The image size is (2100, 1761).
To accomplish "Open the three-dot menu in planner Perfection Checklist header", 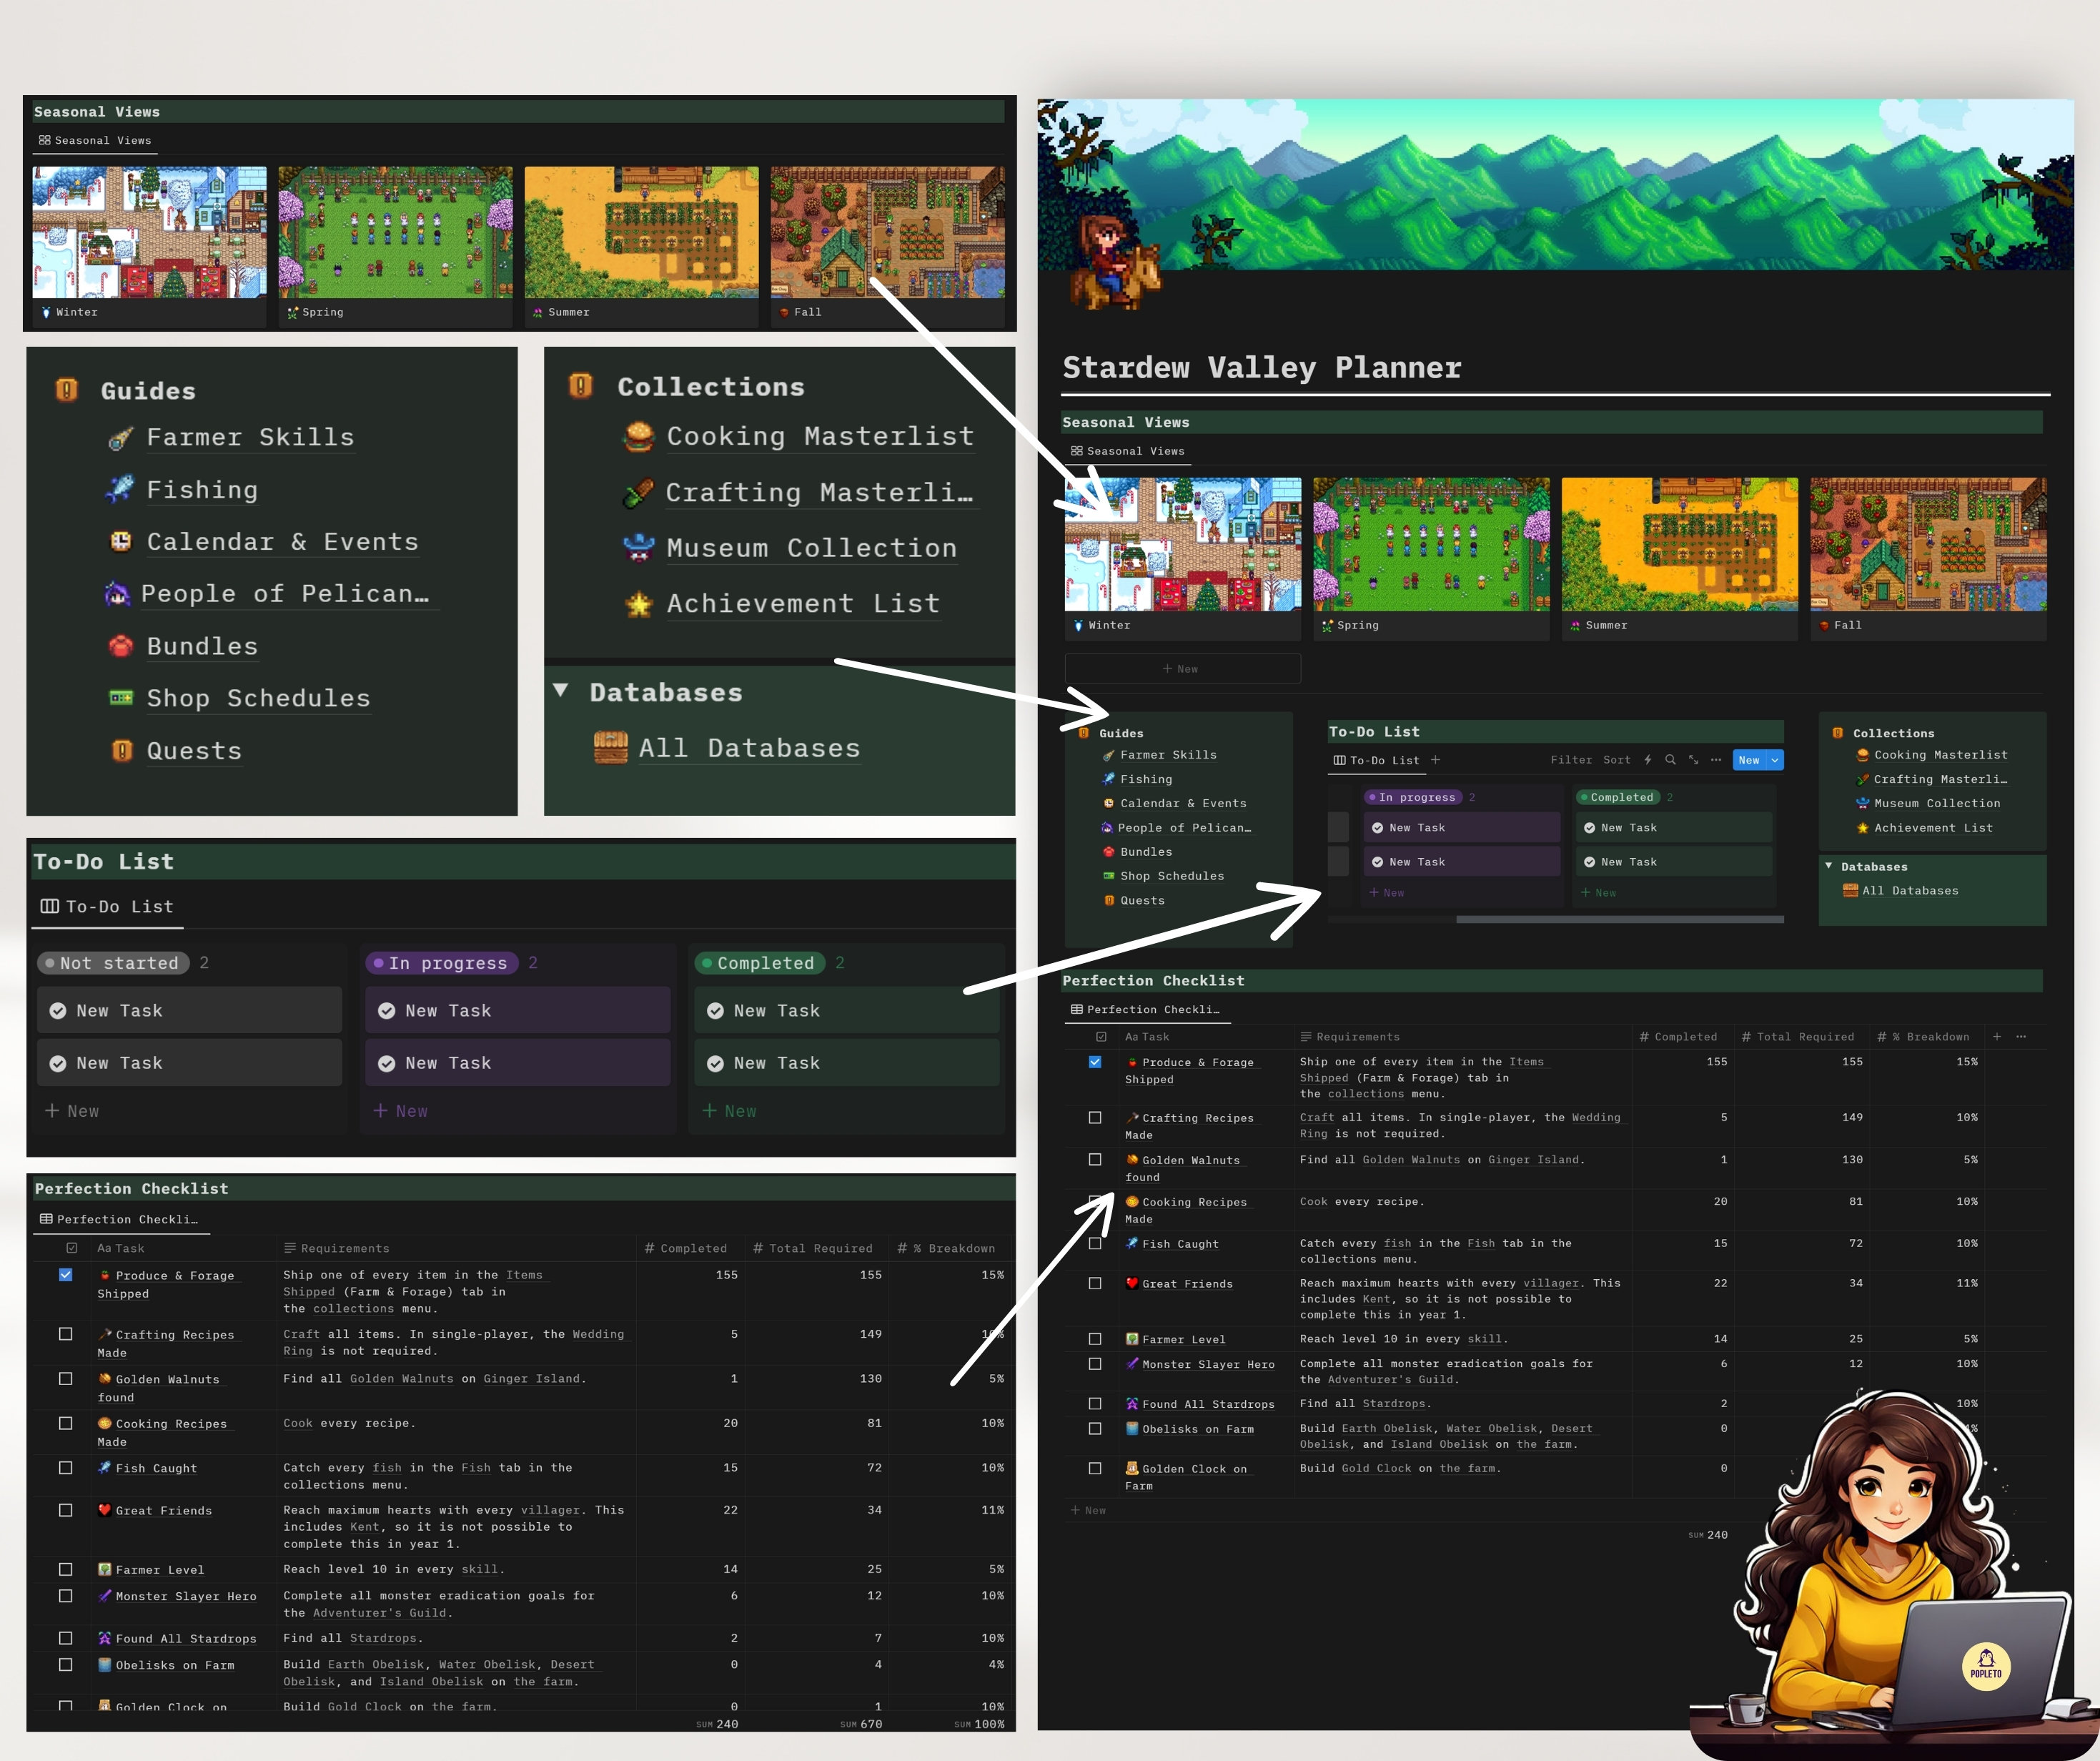I will pos(2021,1037).
